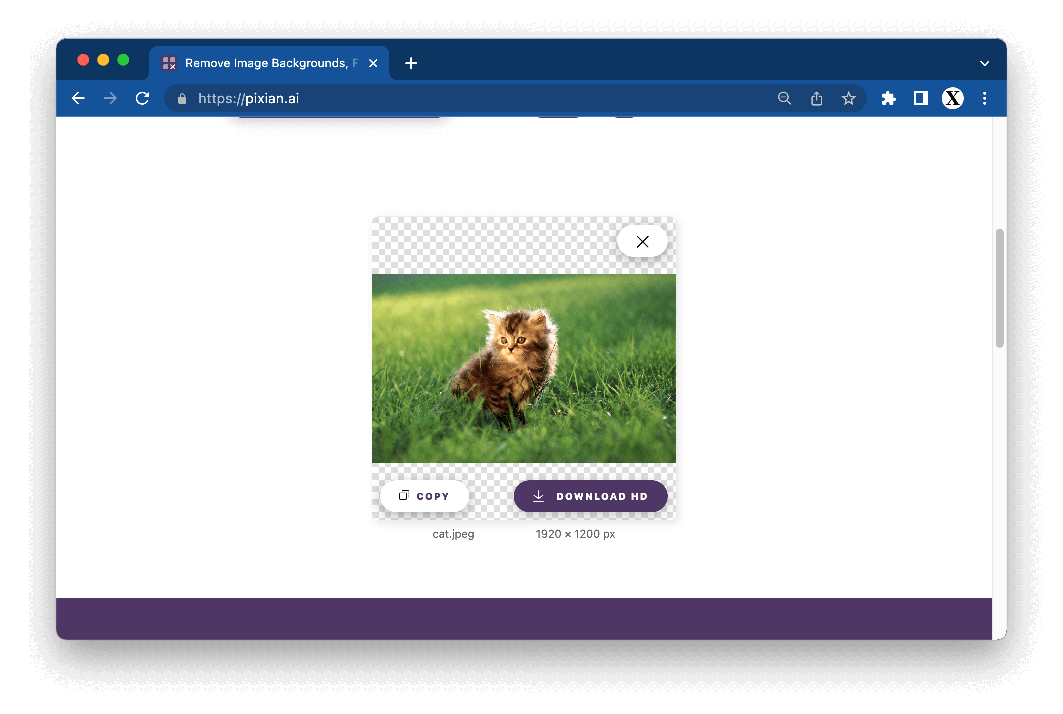Image resolution: width=1063 pixels, height=714 pixels.
Task: Toggle the browser side panel icon
Action: pos(920,98)
